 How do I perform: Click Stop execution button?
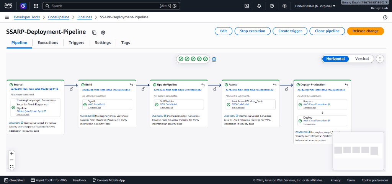click(x=253, y=31)
